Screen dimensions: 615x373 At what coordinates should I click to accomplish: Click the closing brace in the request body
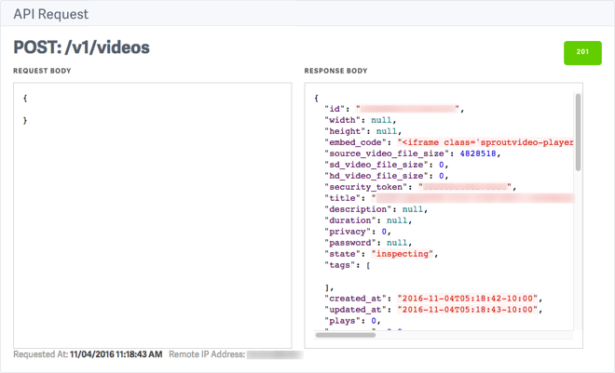(x=25, y=121)
